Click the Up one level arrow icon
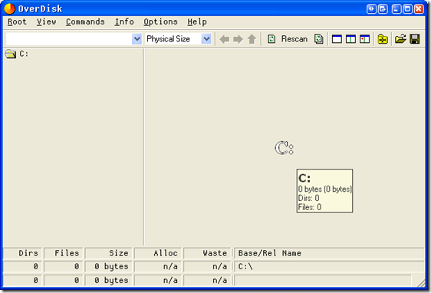431x293 pixels. point(252,39)
